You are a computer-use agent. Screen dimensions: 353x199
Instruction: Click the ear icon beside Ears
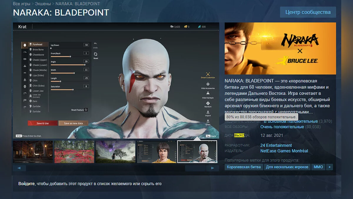[x=31, y=101]
